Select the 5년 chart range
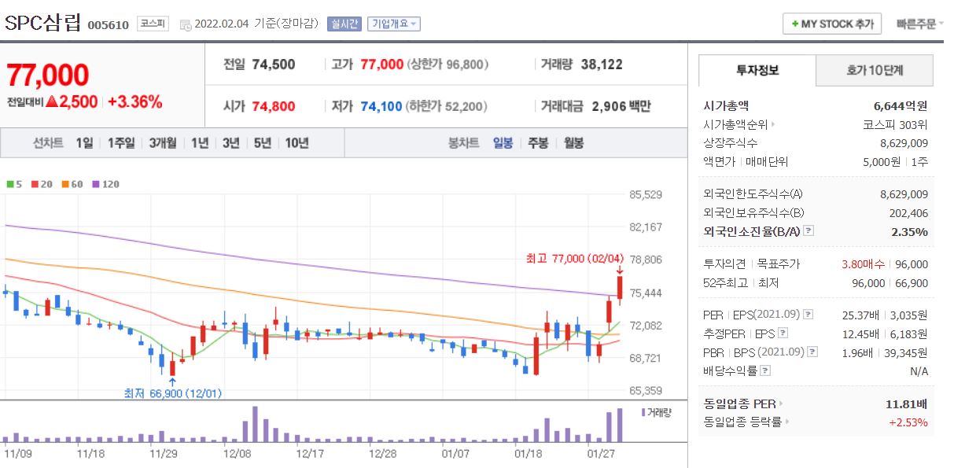The height and width of the screenshot is (468, 954). pos(263,143)
